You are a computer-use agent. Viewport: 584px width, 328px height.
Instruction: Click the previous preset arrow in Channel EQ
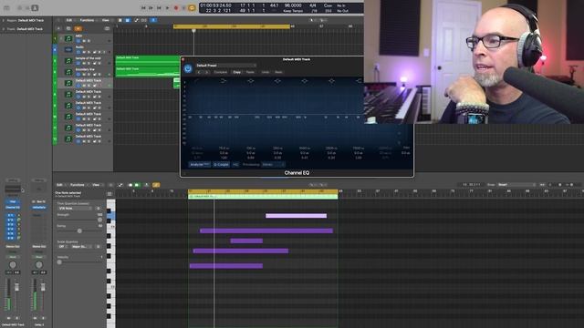[x=200, y=72]
